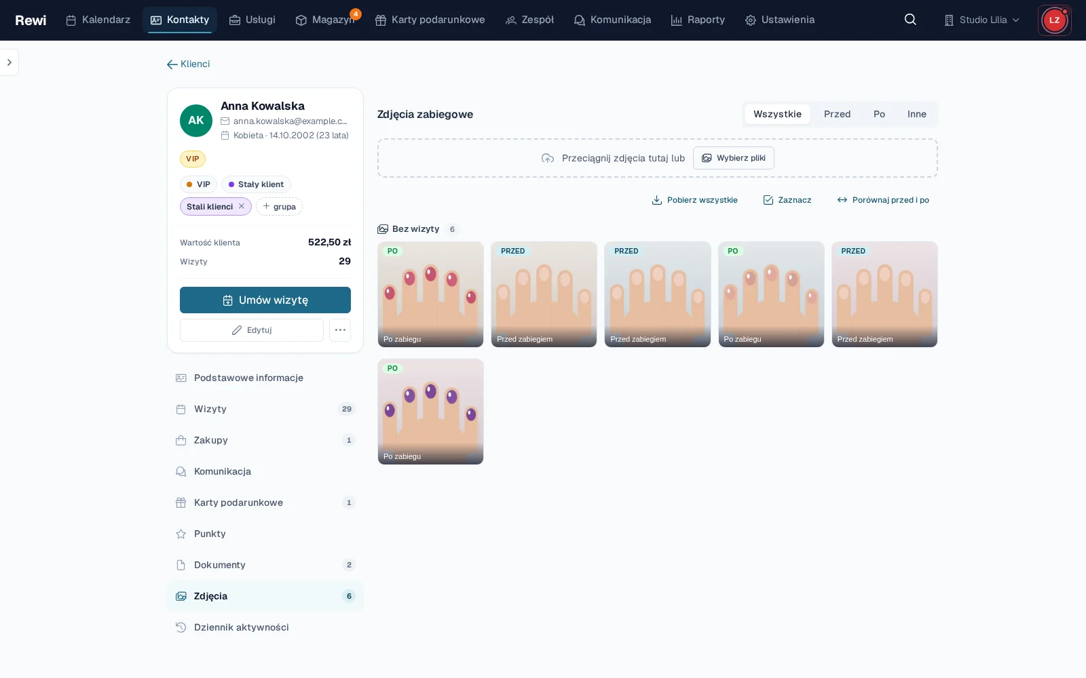
Task: Open the Punkty section
Action: pos(265,534)
